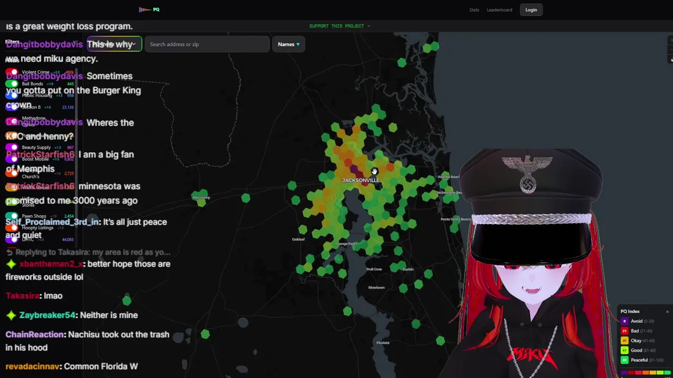This screenshot has width=673, height=378.
Task: Click the Durbin map label
Action: (x=408, y=269)
